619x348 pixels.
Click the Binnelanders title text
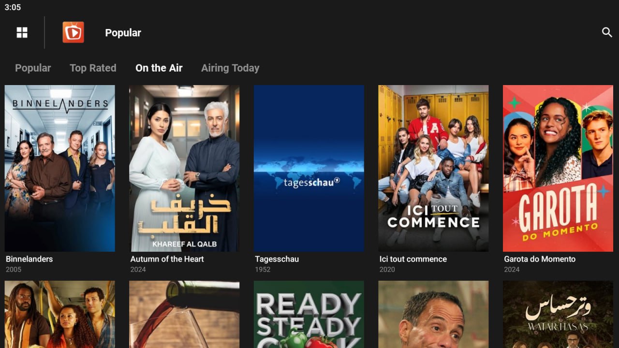(x=29, y=259)
